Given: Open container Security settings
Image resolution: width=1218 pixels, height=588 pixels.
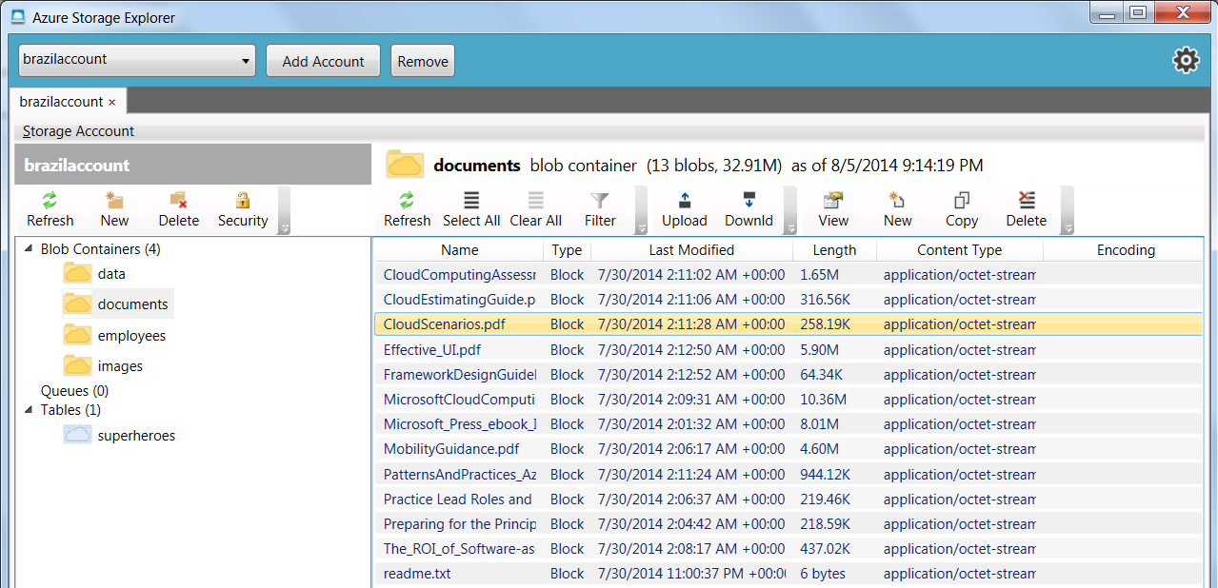Looking at the screenshot, I should pos(243,209).
